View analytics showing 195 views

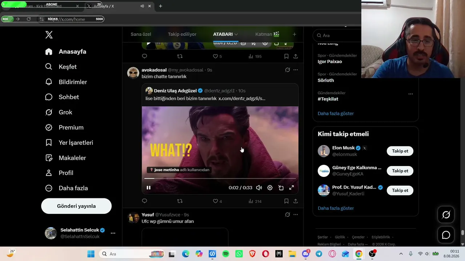click(255, 56)
